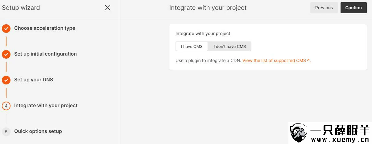Open the Quick options setup step
This screenshot has width=372, height=144.
38,131
